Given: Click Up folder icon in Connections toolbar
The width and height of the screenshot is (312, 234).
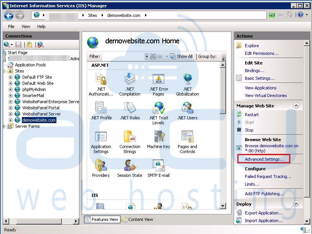Looking at the screenshot, I should 29,44.
